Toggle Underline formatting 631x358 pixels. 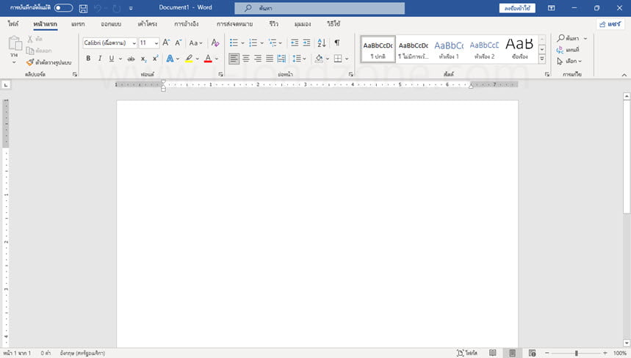click(112, 59)
